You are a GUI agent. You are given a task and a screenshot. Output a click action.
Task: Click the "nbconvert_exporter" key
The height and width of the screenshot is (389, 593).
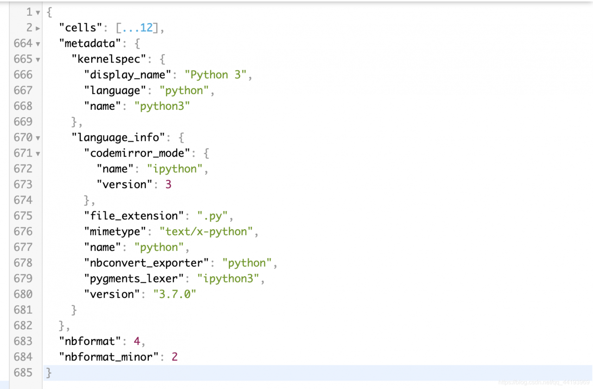coord(147,263)
